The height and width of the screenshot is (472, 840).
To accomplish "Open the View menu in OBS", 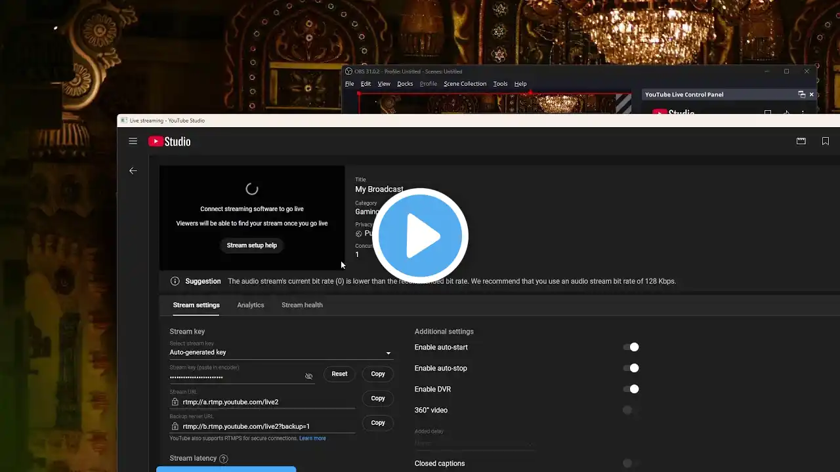I will 384,84.
